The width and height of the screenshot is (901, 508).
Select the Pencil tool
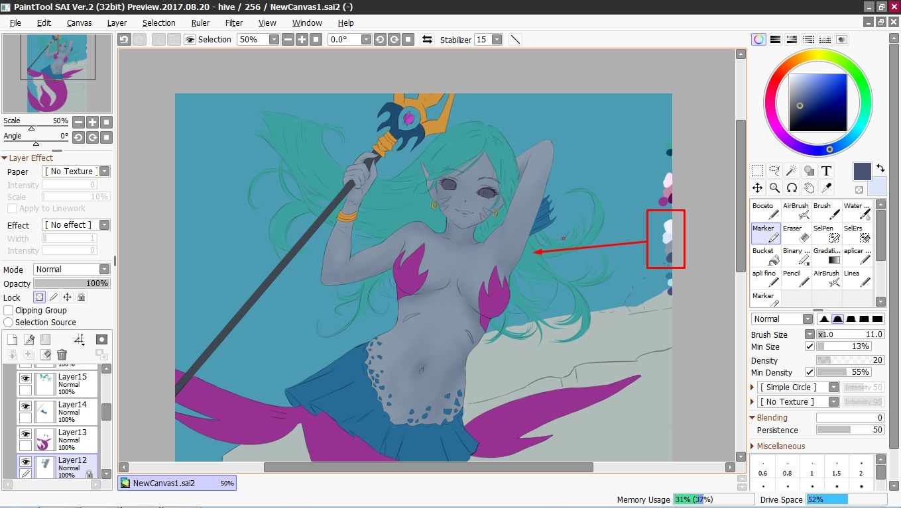[796, 278]
